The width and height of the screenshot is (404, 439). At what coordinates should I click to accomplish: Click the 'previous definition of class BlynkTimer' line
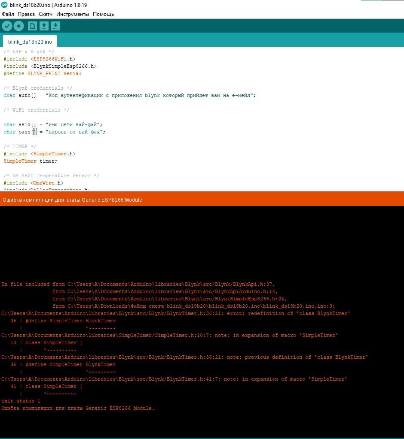pyautogui.click(x=185, y=357)
